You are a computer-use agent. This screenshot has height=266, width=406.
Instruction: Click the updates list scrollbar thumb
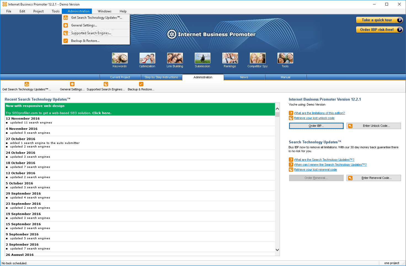tap(277, 114)
